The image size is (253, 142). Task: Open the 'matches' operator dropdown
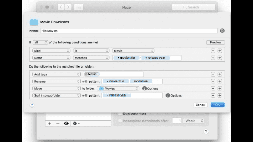coord(91,58)
